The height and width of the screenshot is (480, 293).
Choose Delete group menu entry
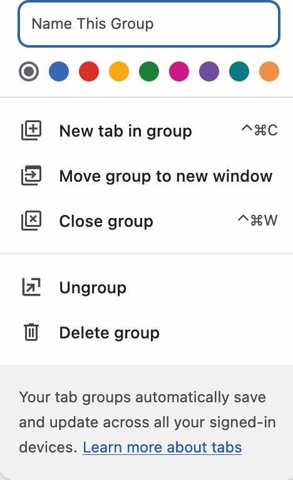(x=146, y=333)
